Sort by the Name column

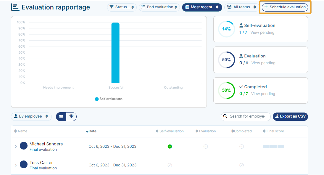[x=21, y=131]
